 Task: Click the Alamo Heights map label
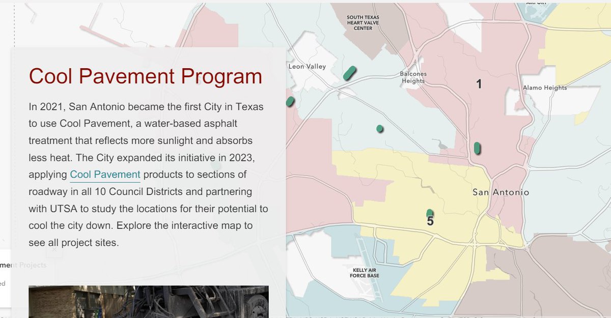click(x=545, y=88)
